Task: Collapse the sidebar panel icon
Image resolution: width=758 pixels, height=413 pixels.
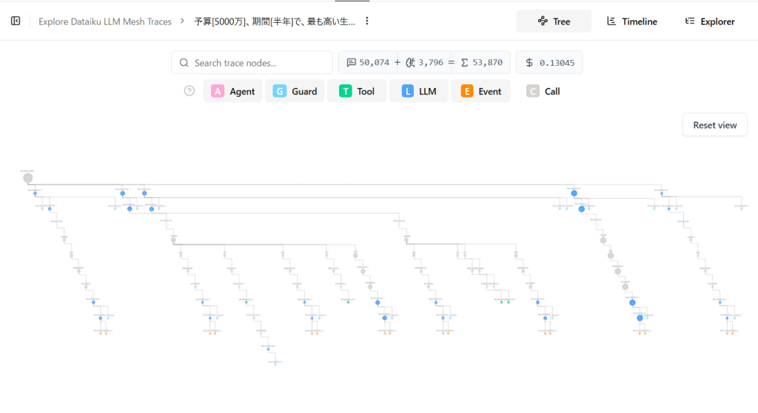Action: tap(16, 21)
